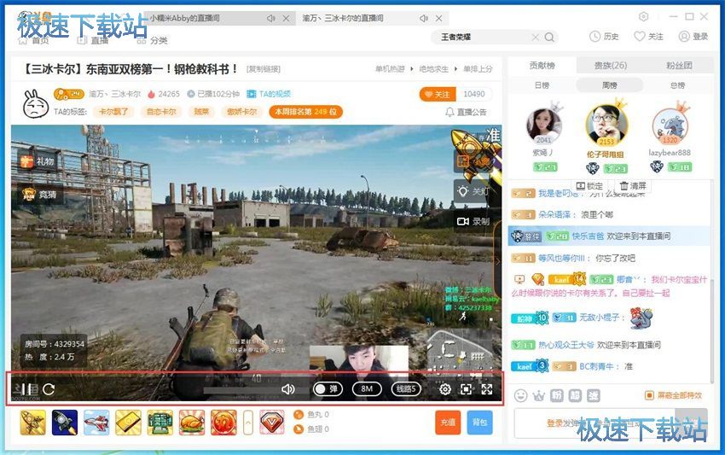Screen dimensions: 725x455
Task: Click the red V diamond gift icon
Action: 272,423
